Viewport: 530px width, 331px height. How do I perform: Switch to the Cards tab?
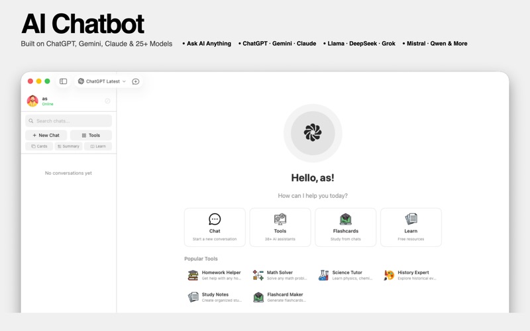click(39, 146)
